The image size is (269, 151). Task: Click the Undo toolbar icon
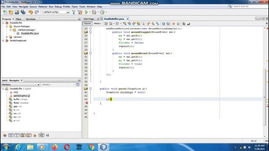tap(31, 12)
